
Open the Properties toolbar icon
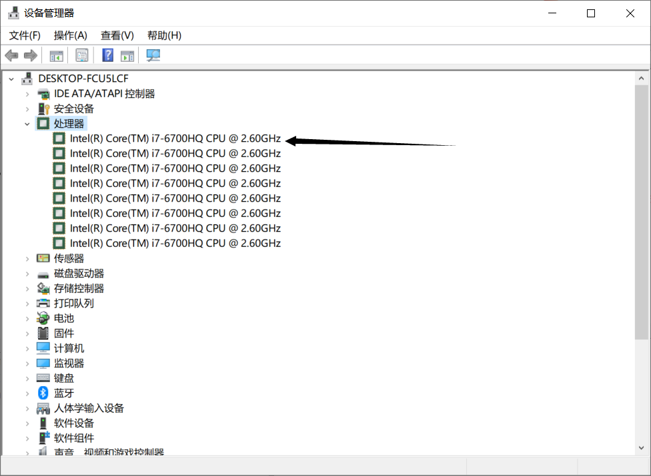click(x=82, y=55)
